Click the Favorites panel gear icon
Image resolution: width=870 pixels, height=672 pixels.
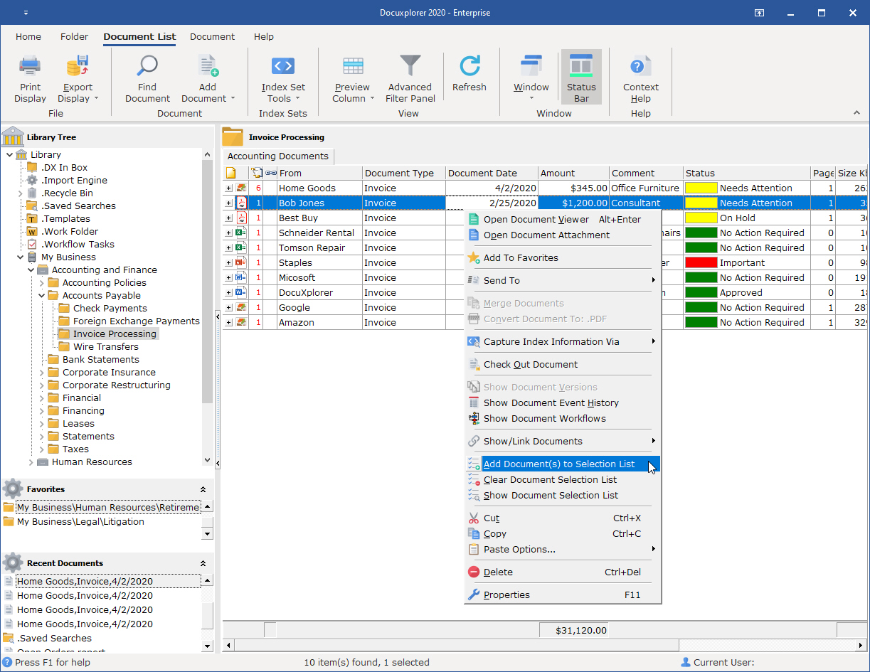(x=12, y=489)
